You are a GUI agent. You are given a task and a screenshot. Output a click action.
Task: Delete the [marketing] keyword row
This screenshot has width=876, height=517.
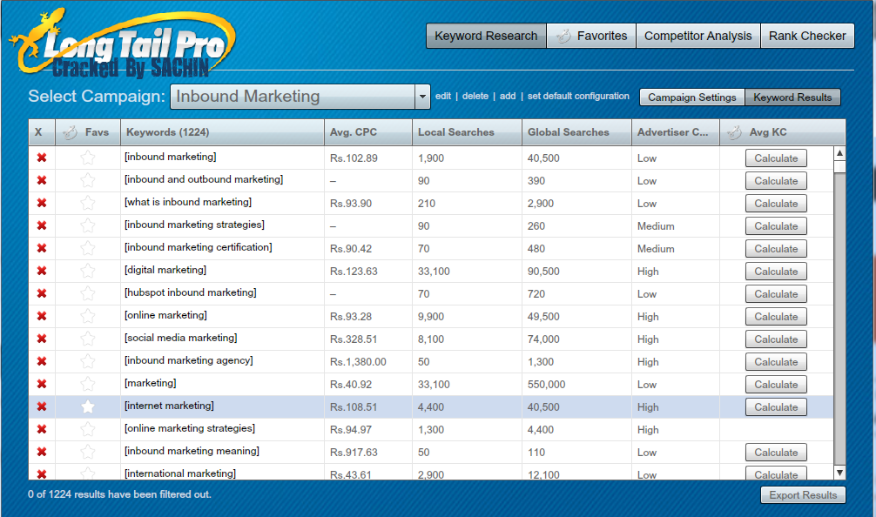41,384
